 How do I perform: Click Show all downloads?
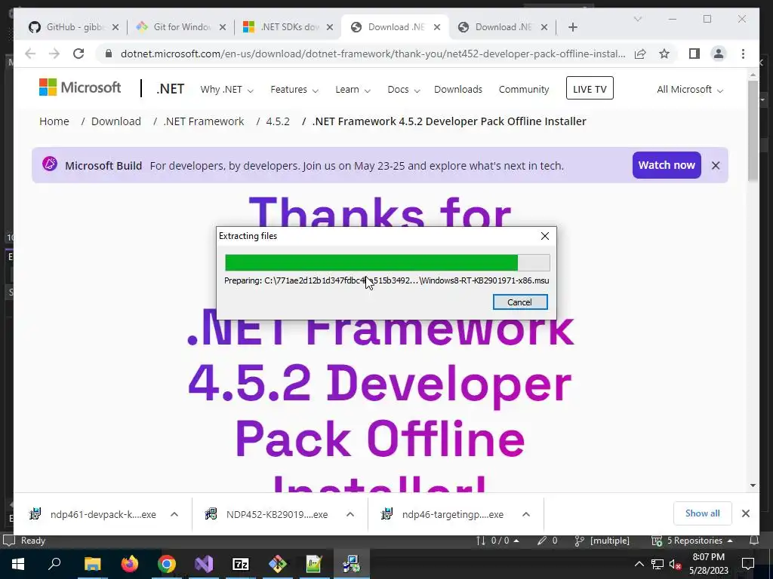(702, 513)
